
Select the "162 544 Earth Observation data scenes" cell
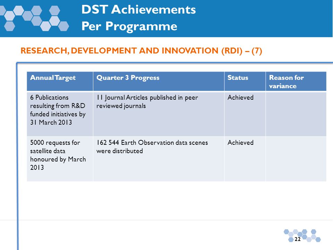[x=159, y=159]
